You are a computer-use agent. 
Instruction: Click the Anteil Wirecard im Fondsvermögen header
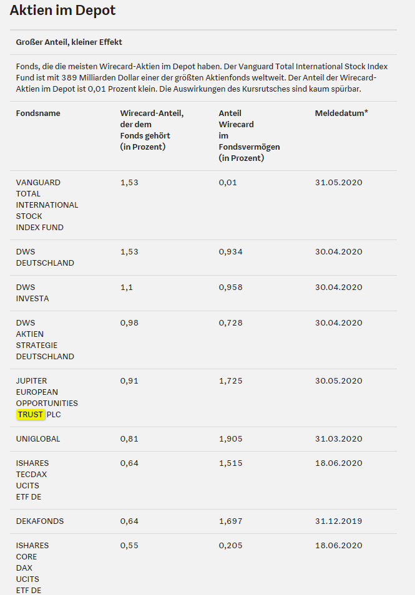click(249, 135)
